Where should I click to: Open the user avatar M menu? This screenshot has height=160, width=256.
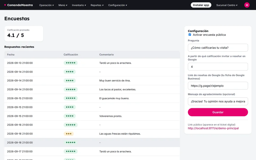(x=247, y=5)
